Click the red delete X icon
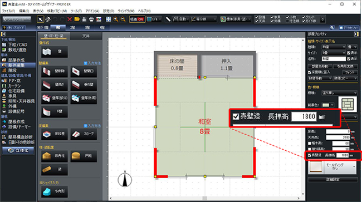 pyautogui.click(x=70, y=19)
